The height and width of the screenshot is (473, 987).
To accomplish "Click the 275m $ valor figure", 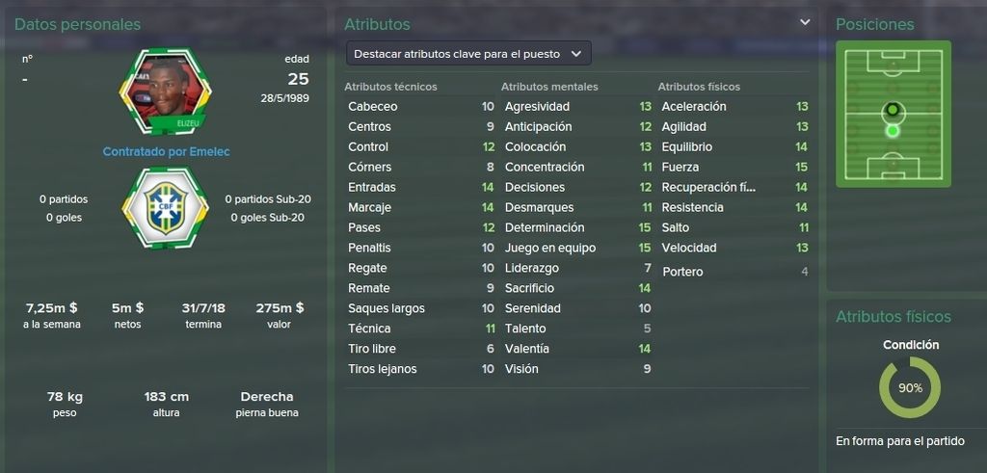I will 280,308.
